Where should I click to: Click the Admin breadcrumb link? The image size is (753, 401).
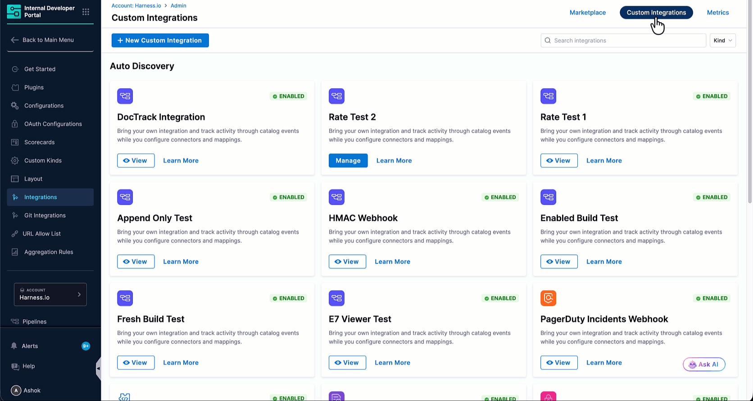point(178,6)
